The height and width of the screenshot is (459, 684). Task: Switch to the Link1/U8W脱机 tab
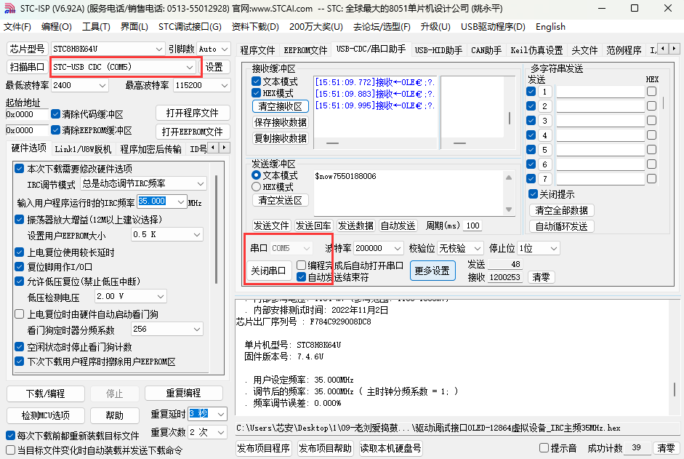[x=83, y=149]
